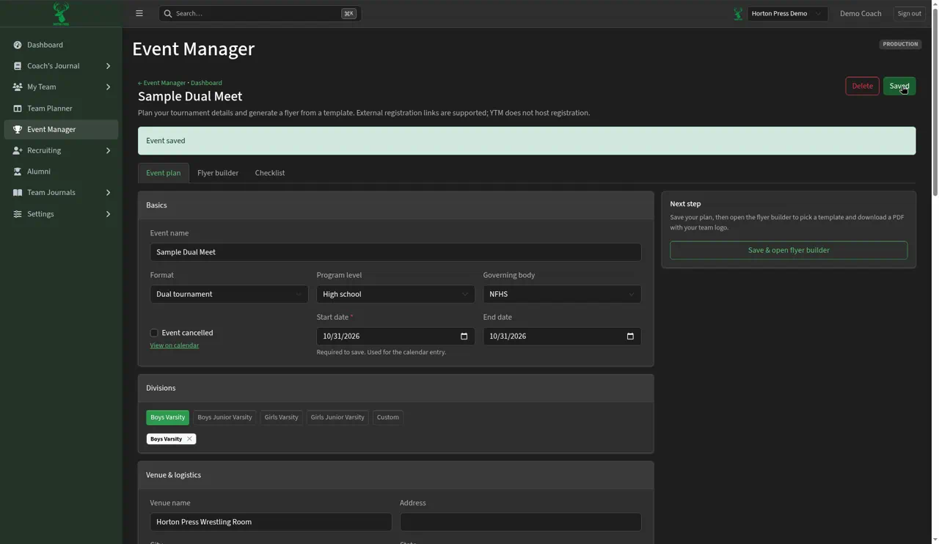Toggle the Boys Junior Varsity division
Viewport: 939px width, 544px height.
click(224, 417)
